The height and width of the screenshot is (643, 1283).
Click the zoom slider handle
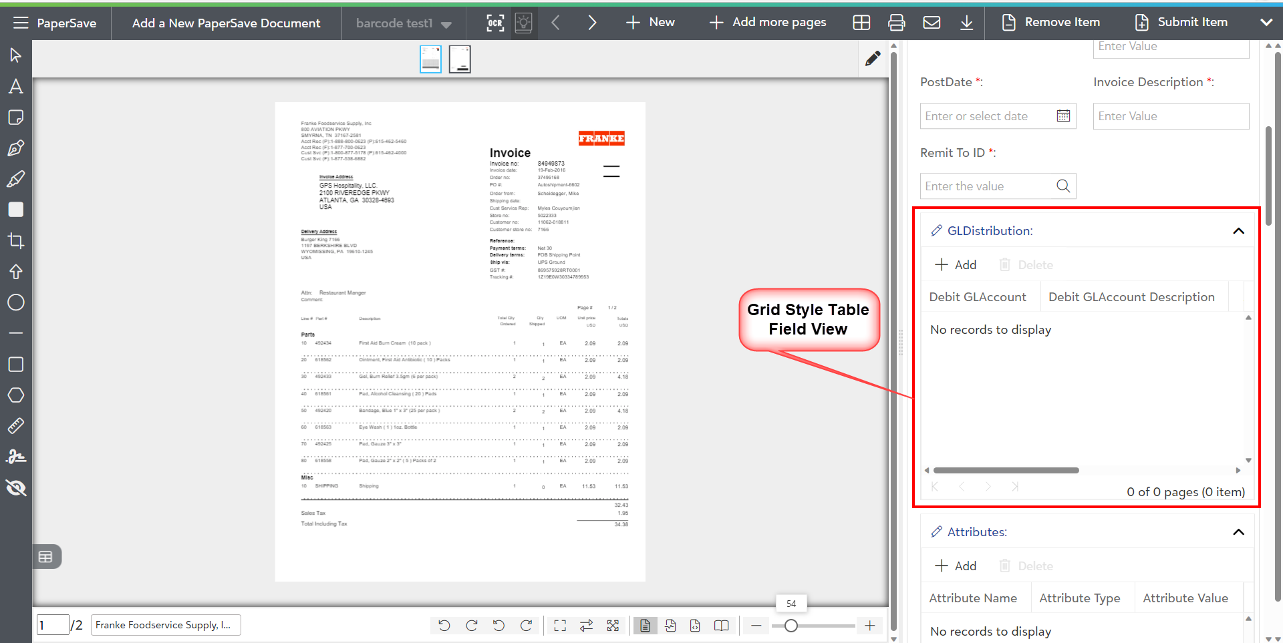click(791, 626)
